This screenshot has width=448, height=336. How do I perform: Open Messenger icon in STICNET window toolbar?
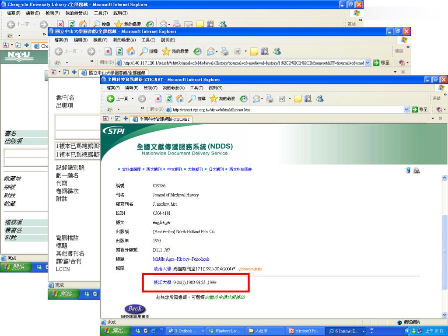pos(320,99)
